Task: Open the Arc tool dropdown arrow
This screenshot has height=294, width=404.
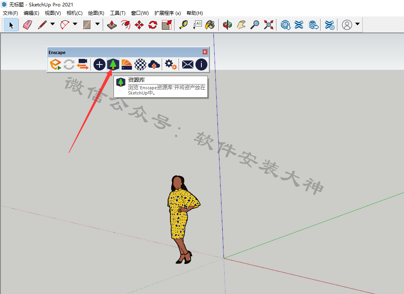Action: (75, 24)
